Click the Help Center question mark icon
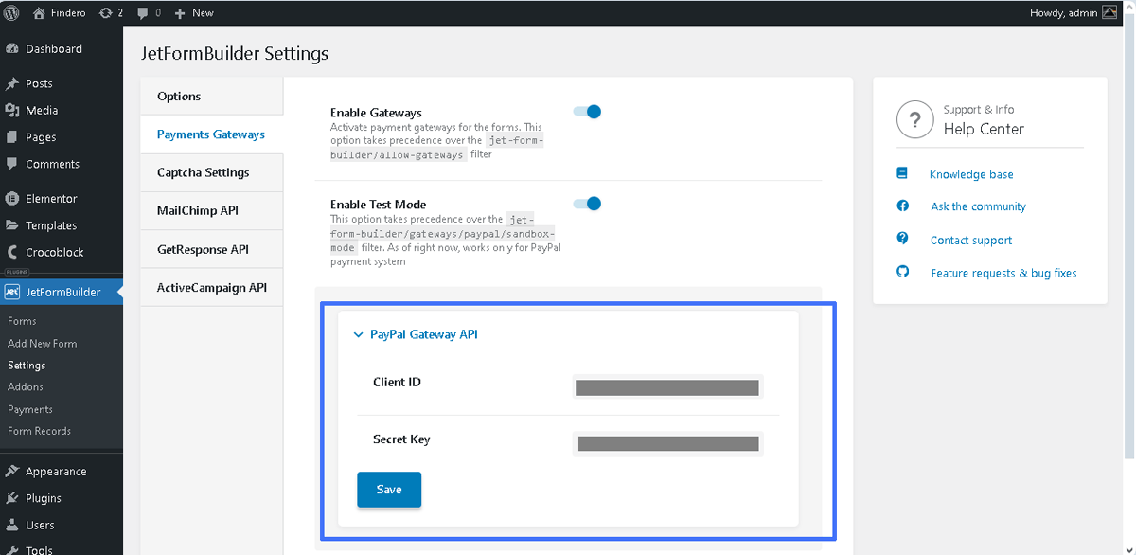 click(914, 119)
